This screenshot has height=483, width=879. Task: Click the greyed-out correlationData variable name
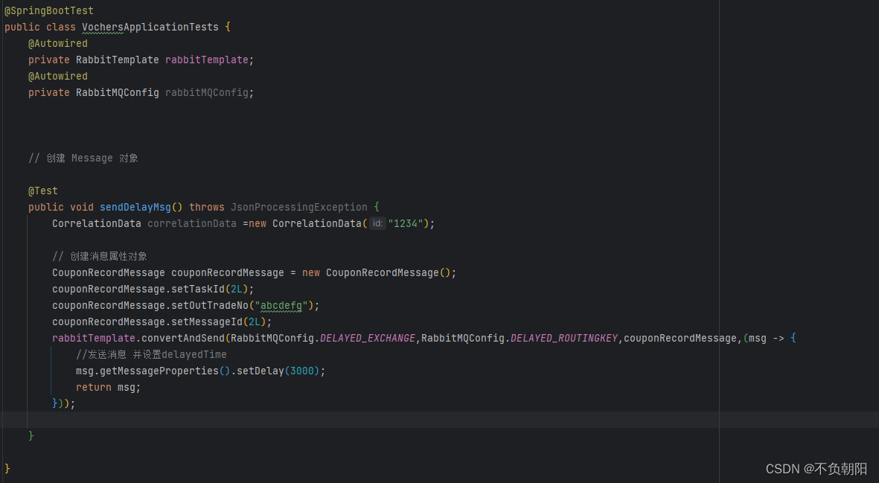click(x=192, y=223)
